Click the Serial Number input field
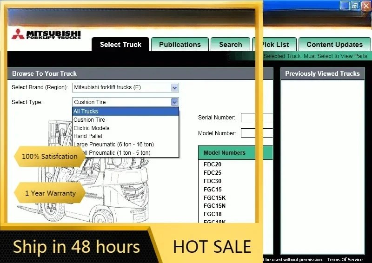This screenshot has width=372, height=263. pyautogui.click(x=257, y=118)
